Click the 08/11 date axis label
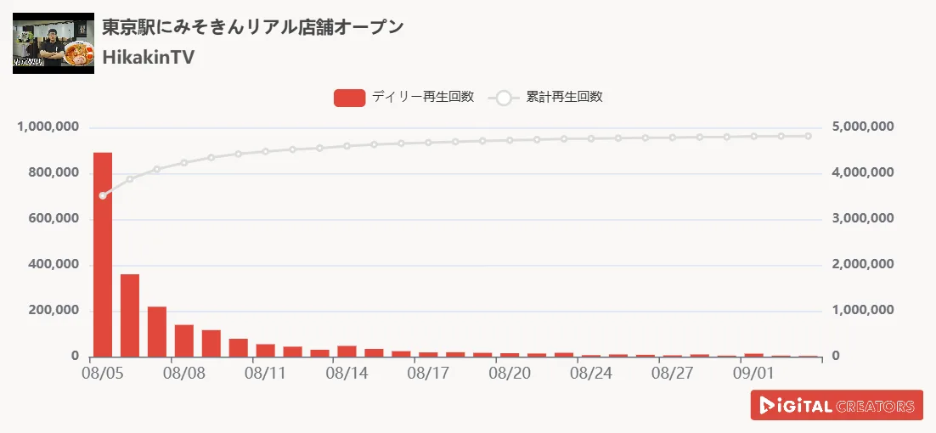This screenshot has width=936, height=433. point(266,372)
